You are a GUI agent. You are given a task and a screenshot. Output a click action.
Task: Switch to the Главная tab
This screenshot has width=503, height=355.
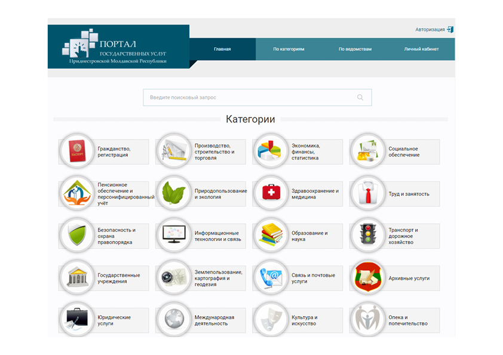click(x=222, y=50)
